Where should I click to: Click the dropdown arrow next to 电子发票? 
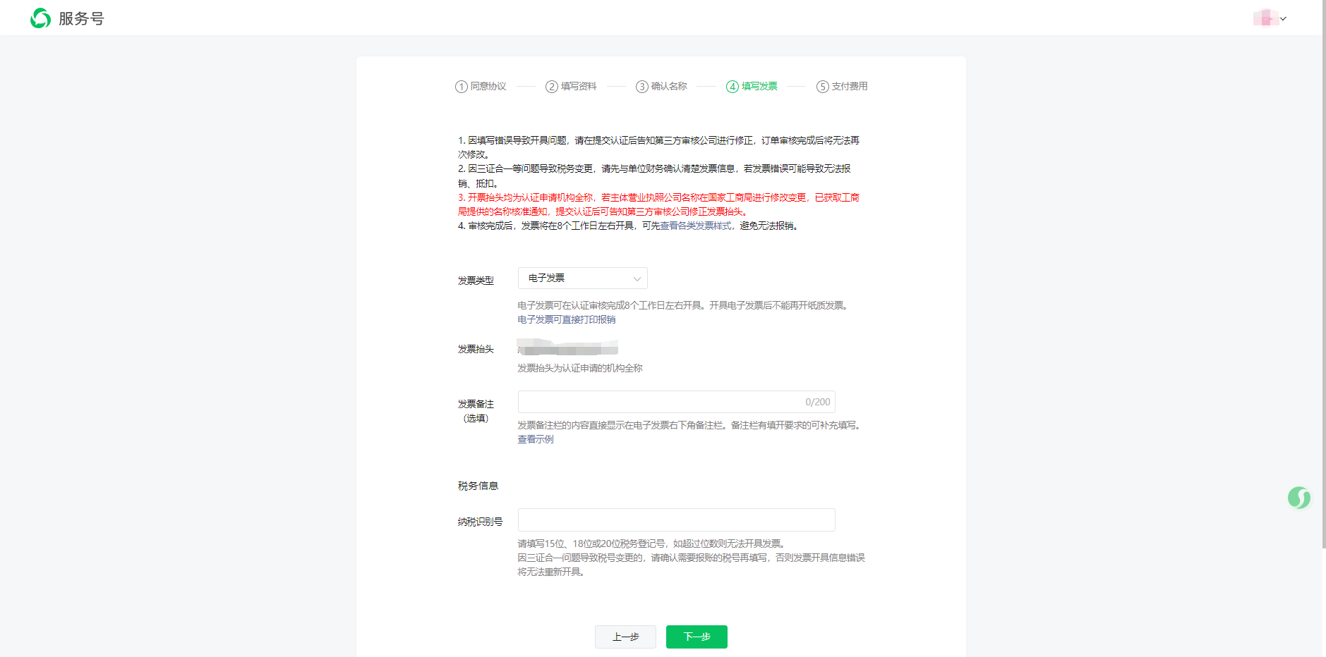pos(637,278)
